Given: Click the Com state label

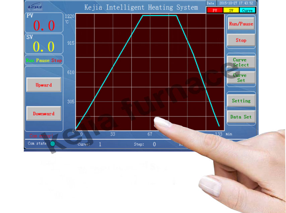Looking at the screenshot, I should pos(37,144).
